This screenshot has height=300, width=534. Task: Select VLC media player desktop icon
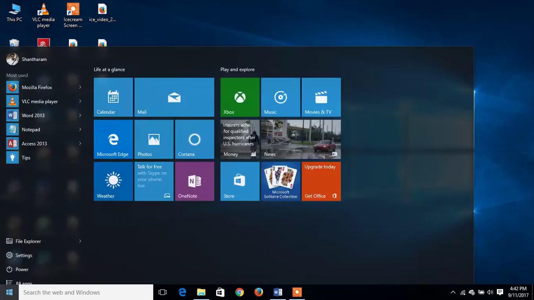(43, 15)
